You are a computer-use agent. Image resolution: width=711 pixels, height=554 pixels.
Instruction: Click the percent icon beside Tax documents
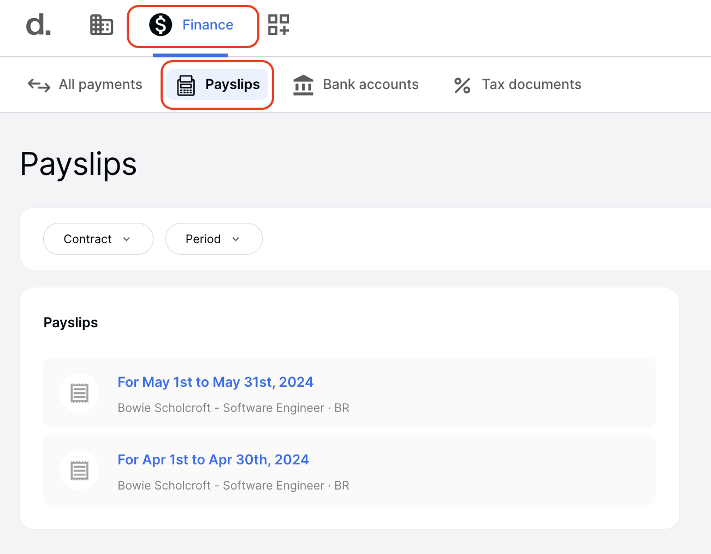click(x=461, y=85)
